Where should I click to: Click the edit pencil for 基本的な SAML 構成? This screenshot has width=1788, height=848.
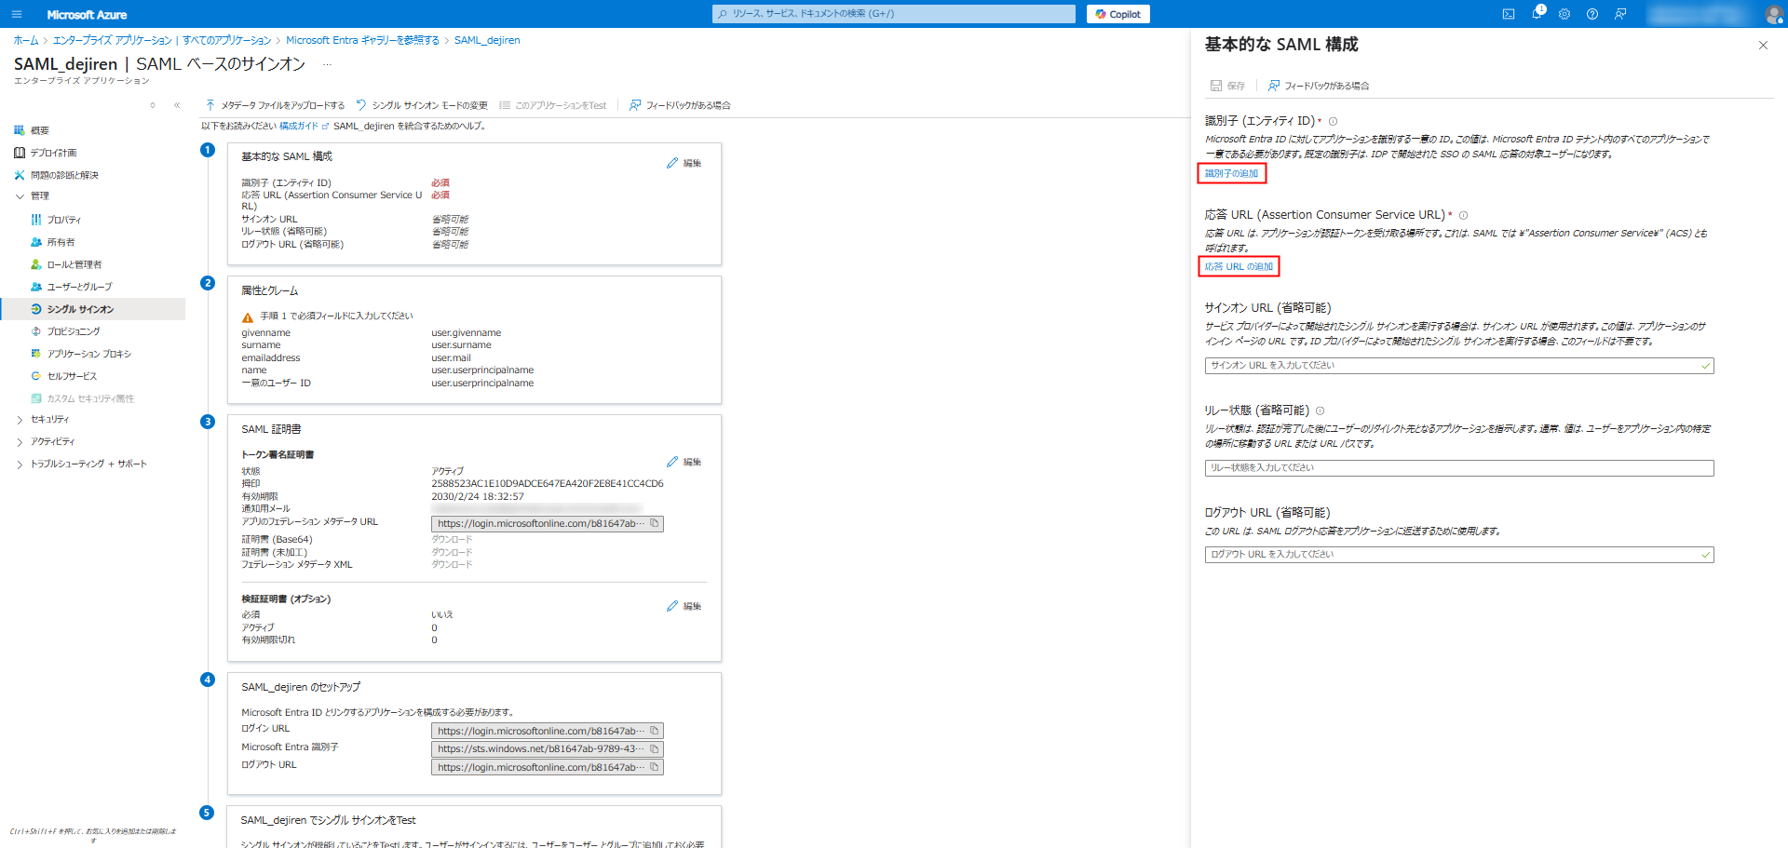(x=684, y=163)
